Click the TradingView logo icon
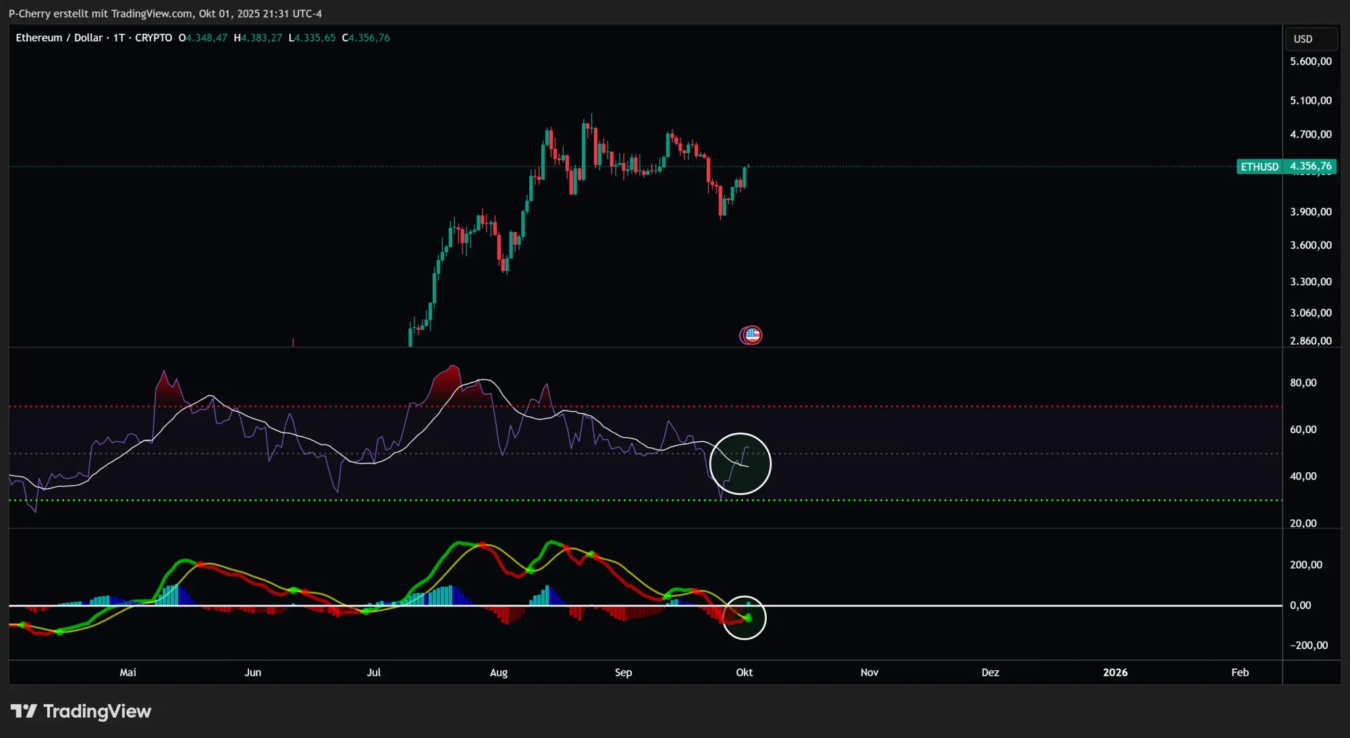 pos(24,711)
